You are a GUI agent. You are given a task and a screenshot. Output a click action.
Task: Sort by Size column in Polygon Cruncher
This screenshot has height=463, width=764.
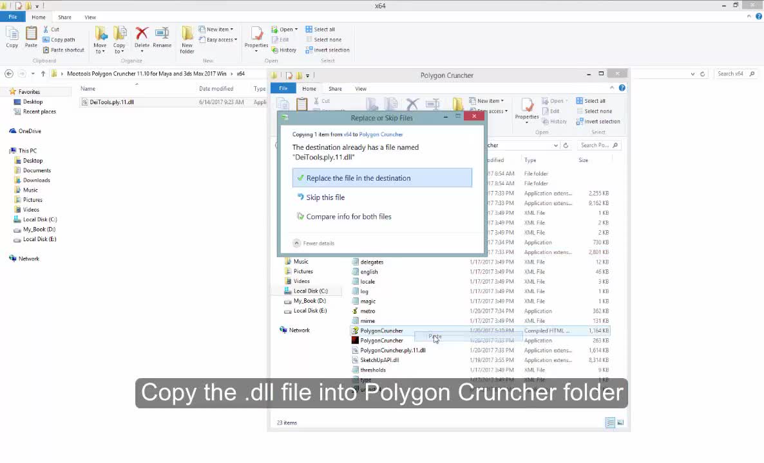583,160
